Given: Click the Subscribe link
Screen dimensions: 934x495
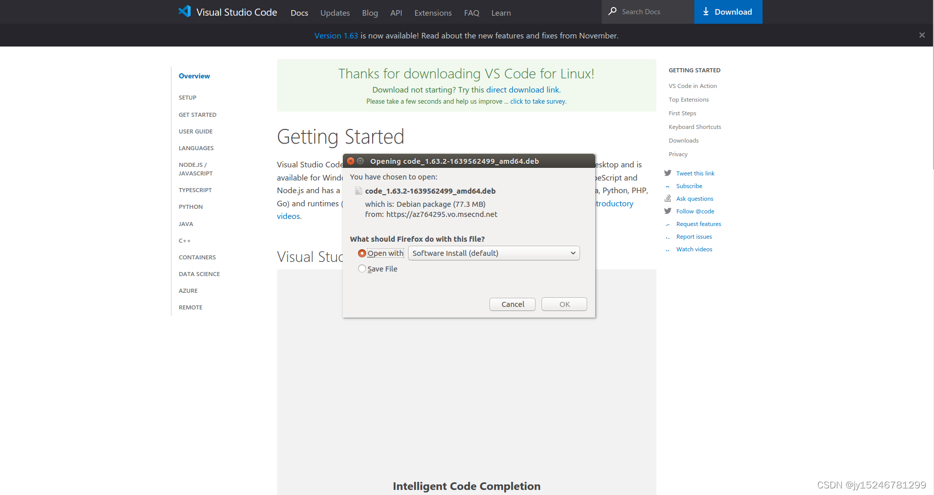Looking at the screenshot, I should (x=689, y=186).
